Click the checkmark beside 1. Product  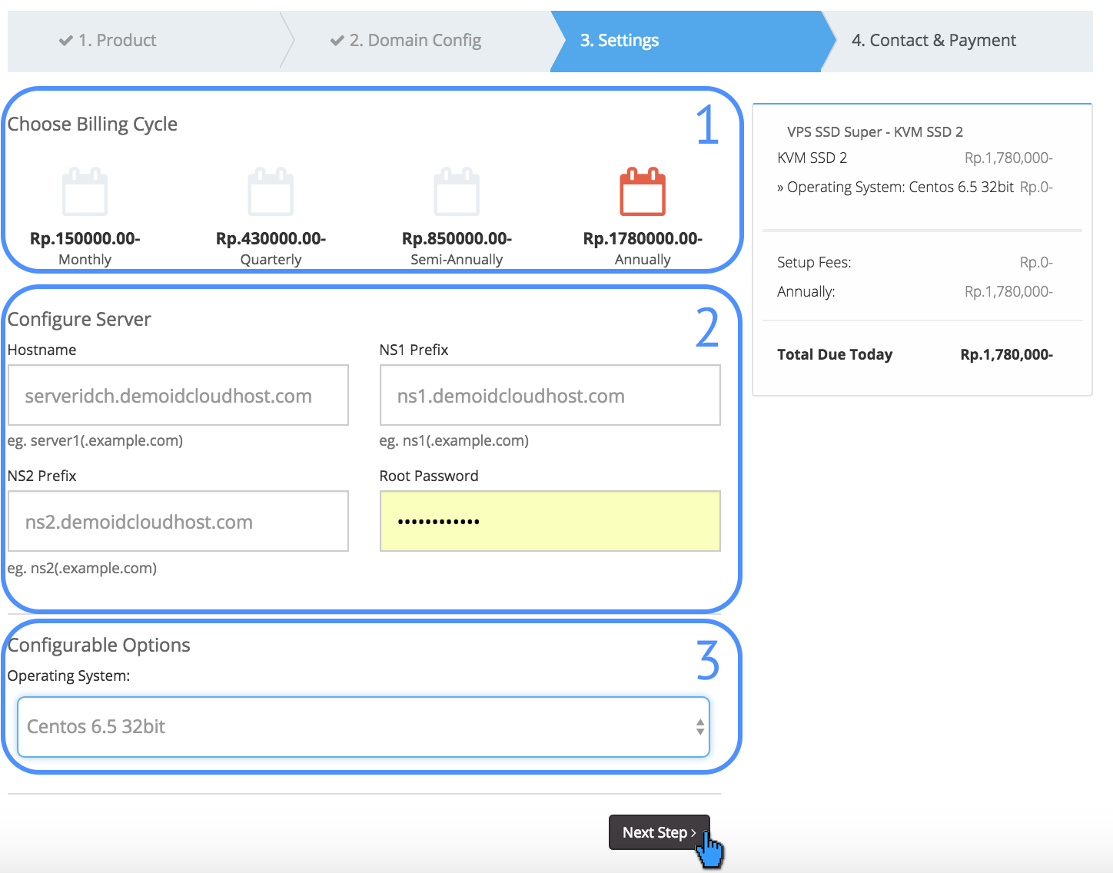coord(66,41)
